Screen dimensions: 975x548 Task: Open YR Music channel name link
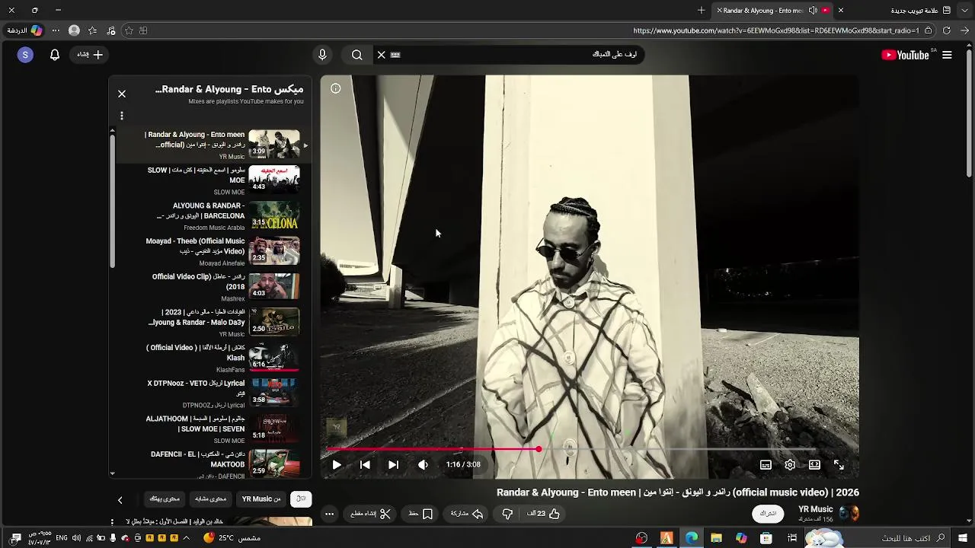click(815, 509)
